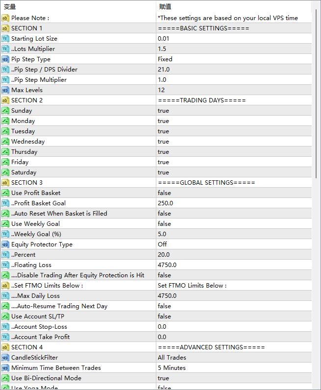Edit the Profit Basket Goal value 250.0

tap(234, 203)
